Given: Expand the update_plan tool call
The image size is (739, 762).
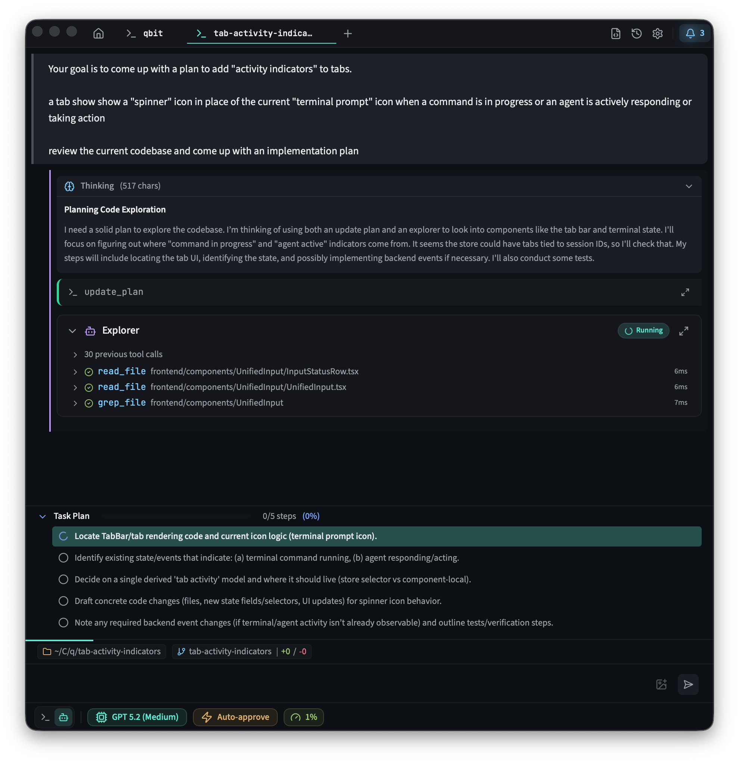Looking at the screenshot, I should [685, 292].
